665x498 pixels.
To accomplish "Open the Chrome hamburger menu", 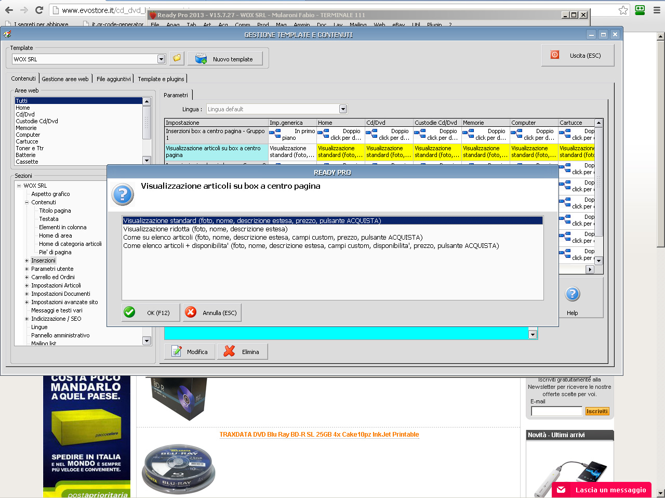I will (x=657, y=10).
